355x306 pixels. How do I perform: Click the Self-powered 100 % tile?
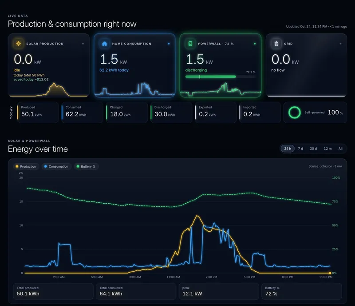click(315, 113)
